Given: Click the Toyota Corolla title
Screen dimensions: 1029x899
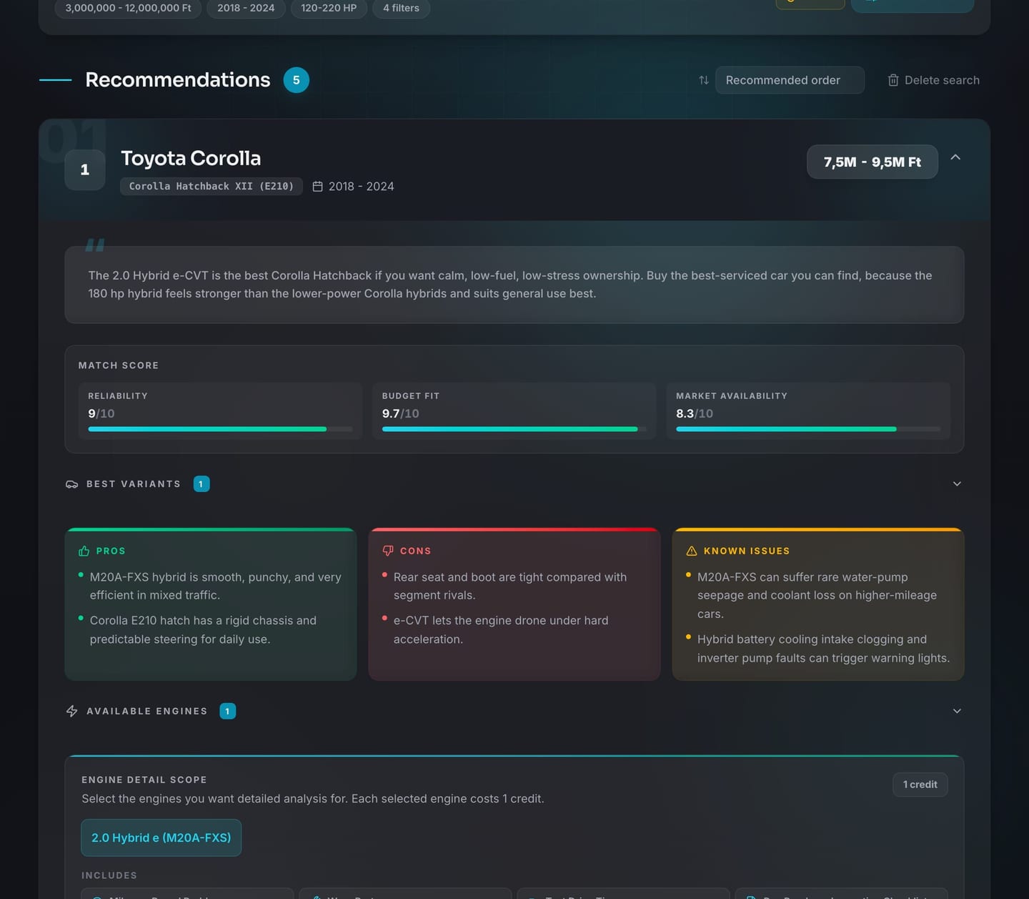Looking at the screenshot, I should tap(191, 158).
